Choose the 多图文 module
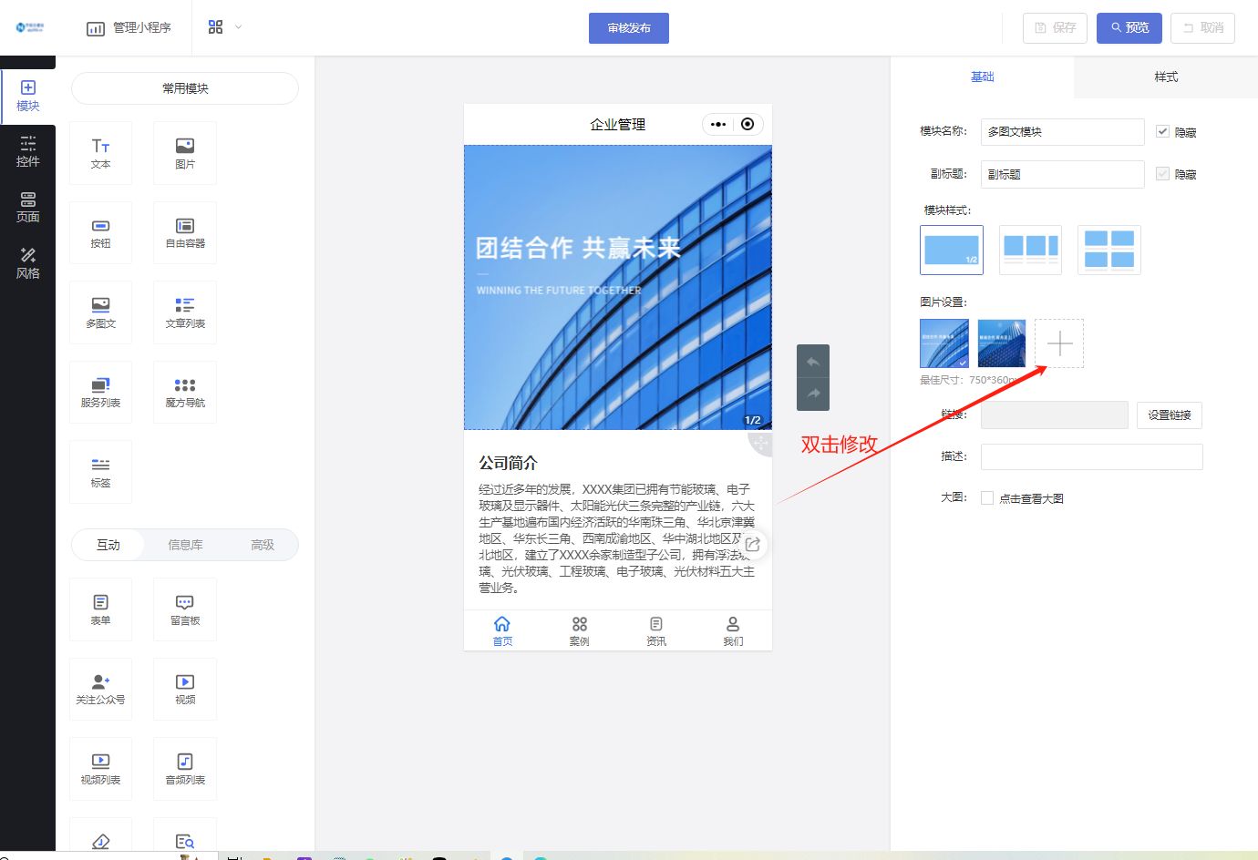Viewport: 1258px width, 860px height. tap(100, 312)
